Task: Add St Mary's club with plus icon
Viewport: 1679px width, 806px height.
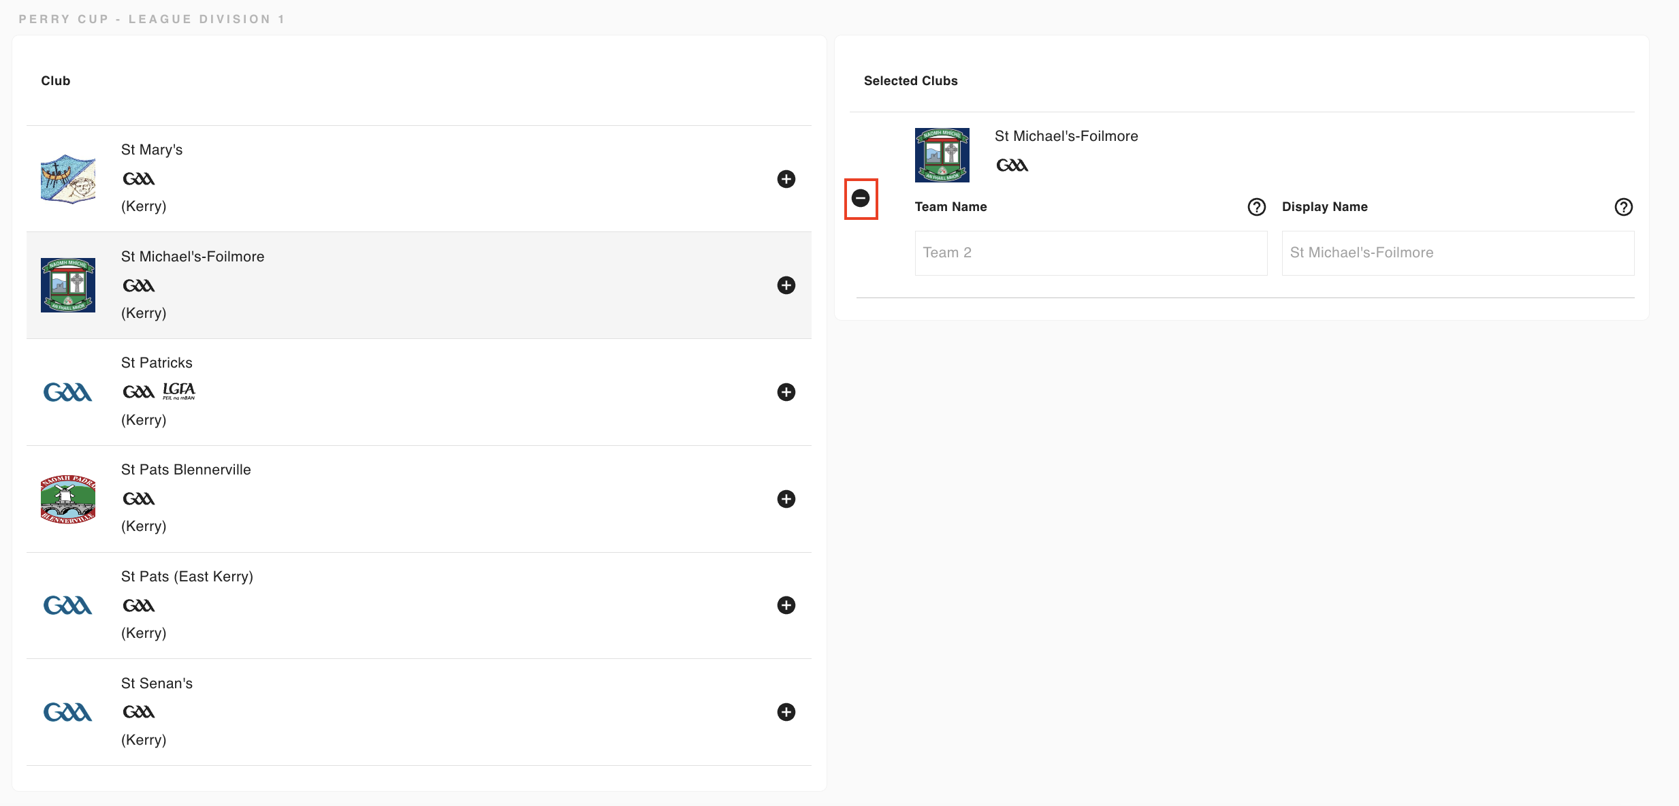Action: pos(786,179)
